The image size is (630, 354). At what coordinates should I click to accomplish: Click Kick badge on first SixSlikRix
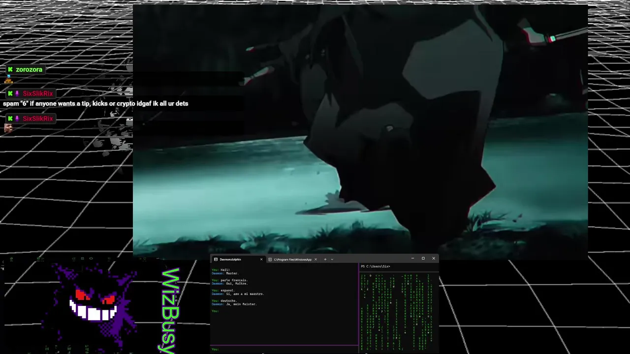click(10, 93)
